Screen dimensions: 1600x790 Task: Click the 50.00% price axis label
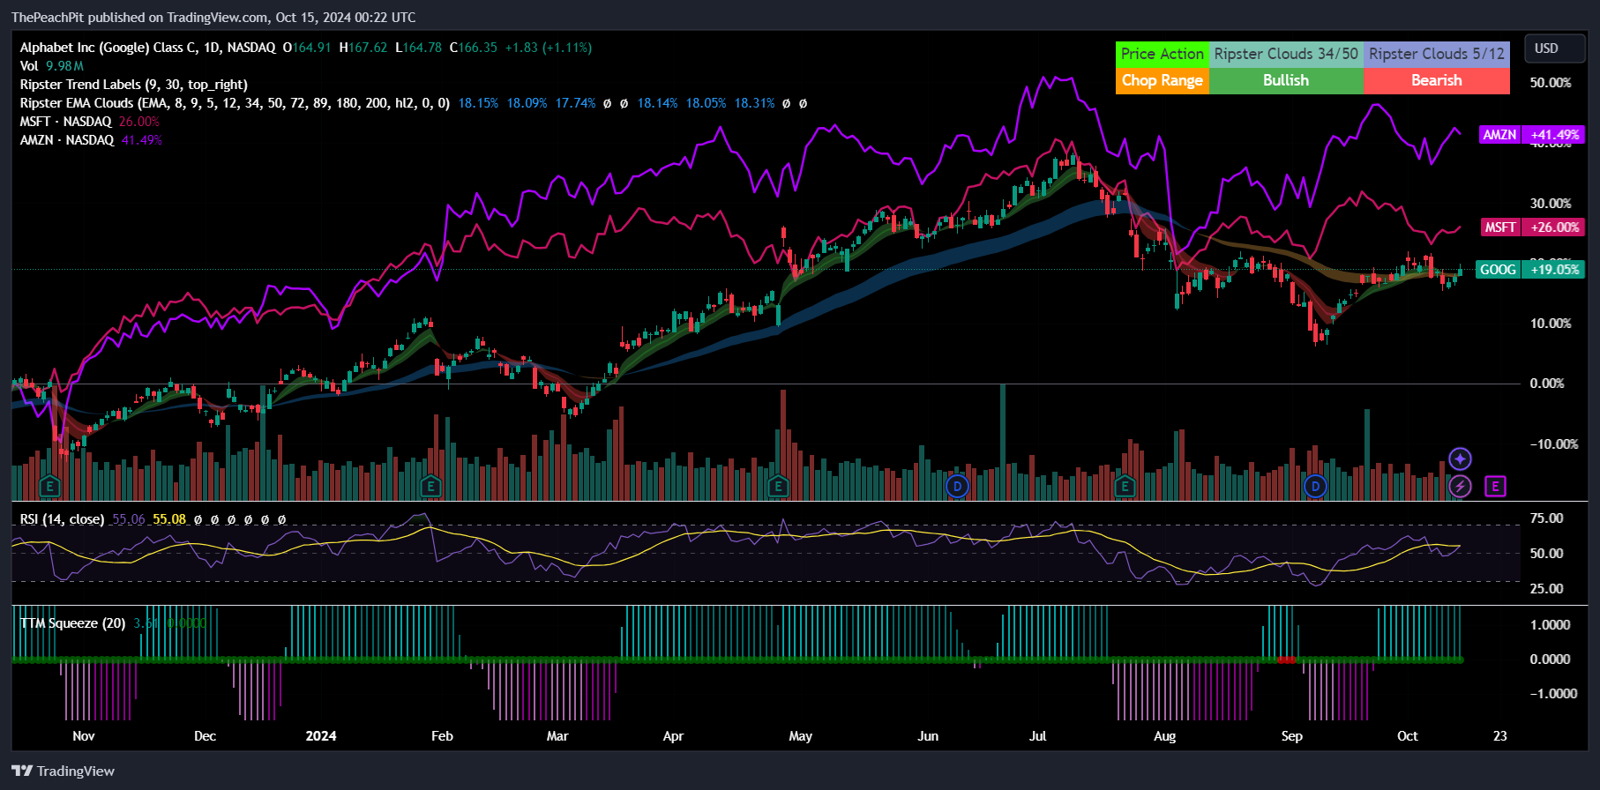click(x=1551, y=83)
